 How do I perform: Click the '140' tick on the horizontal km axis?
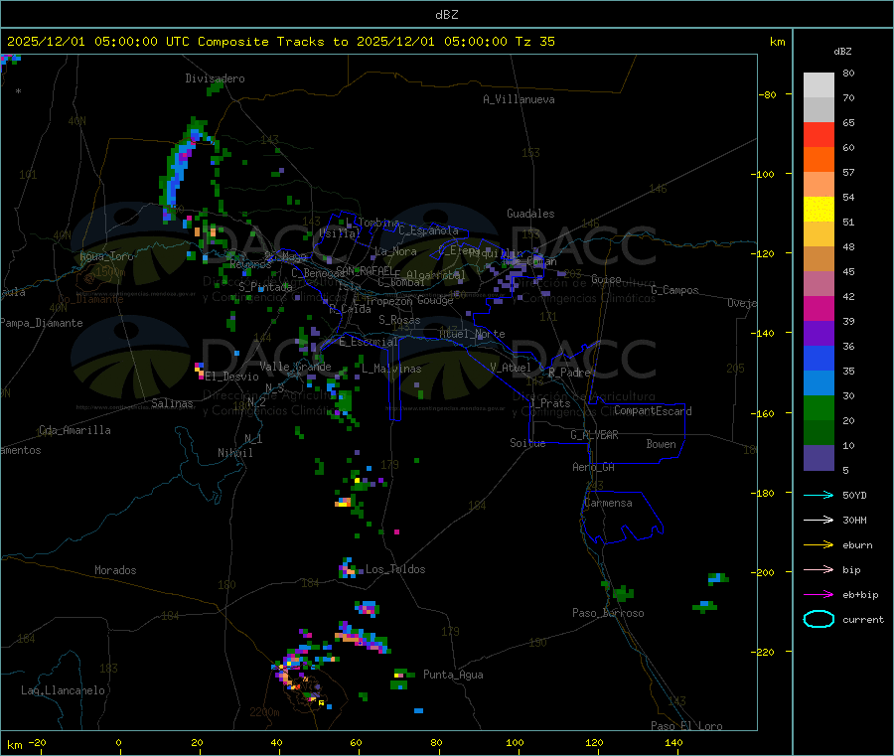click(673, 742)
